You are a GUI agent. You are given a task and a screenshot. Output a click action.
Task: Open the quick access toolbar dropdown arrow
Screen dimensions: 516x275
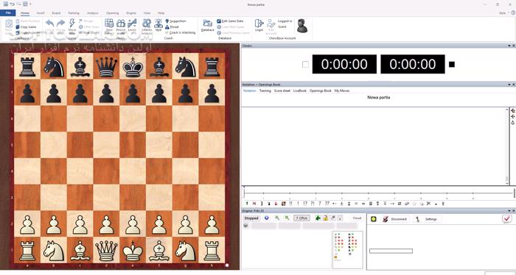(31, 4)
